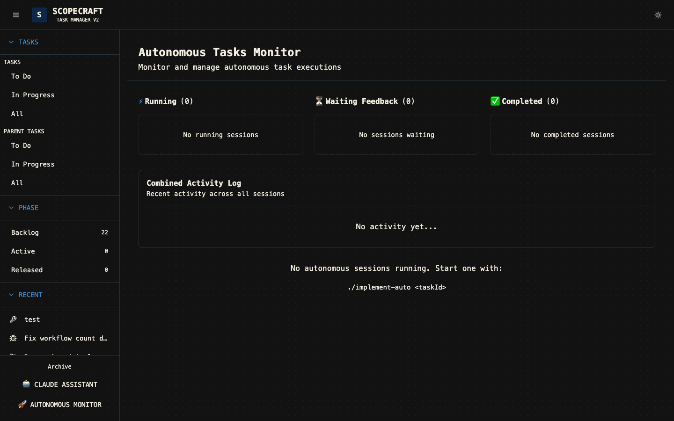Click the Completed (0) heading
The width and height of the screenshot is (674, 421).
pos(525,101)
